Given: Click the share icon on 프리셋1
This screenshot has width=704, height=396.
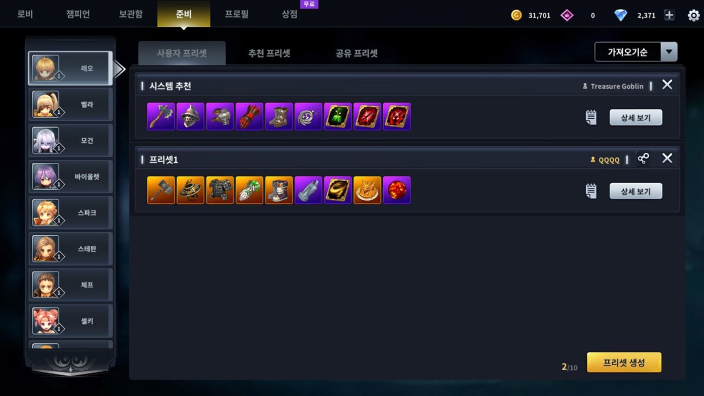Looking at the screenshot, I should [x=643, y=158].
